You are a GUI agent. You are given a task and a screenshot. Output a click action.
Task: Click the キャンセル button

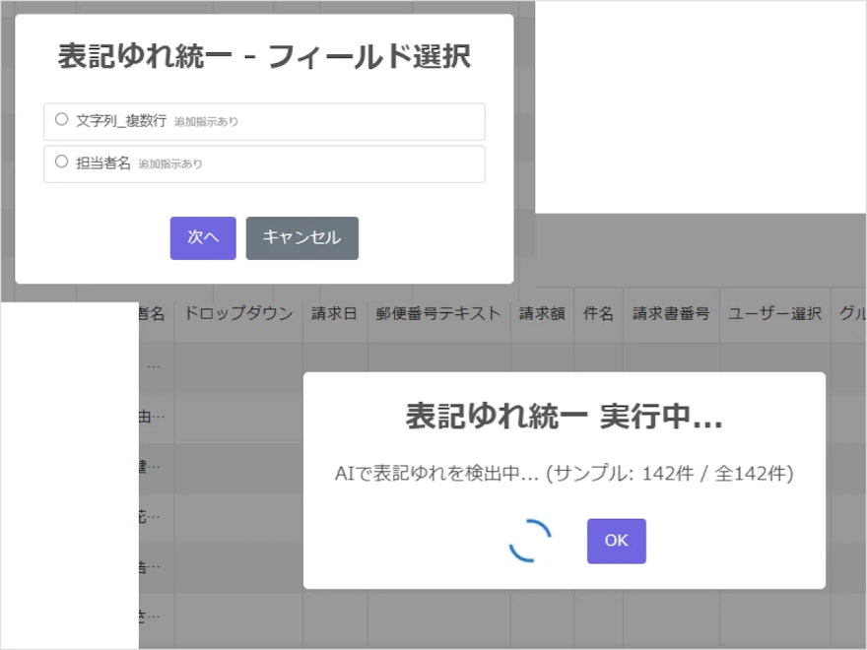click(x=301, y=237)
